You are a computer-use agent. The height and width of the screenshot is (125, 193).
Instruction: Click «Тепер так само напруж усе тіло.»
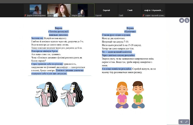[118, 48]
